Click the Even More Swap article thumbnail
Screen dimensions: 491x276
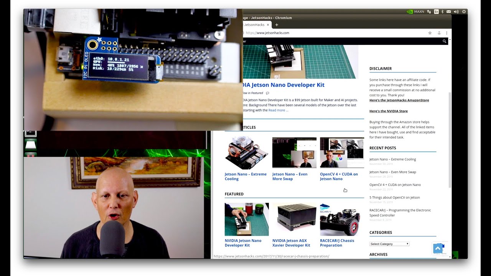click(294, 153)
